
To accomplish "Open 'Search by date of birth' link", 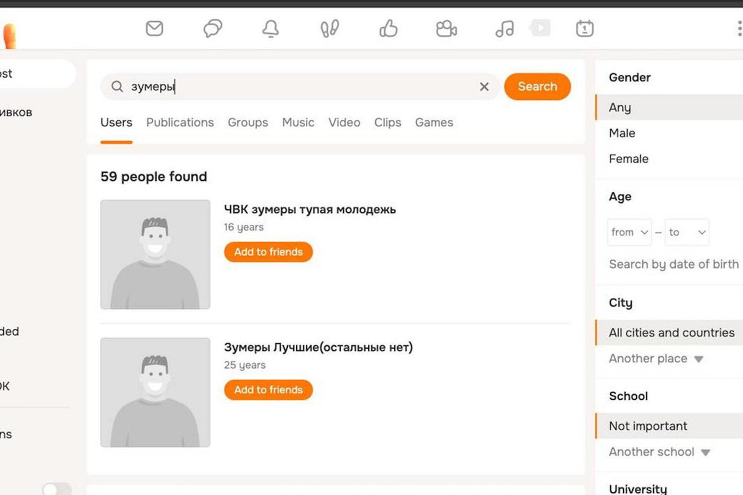I will (673, 264).
